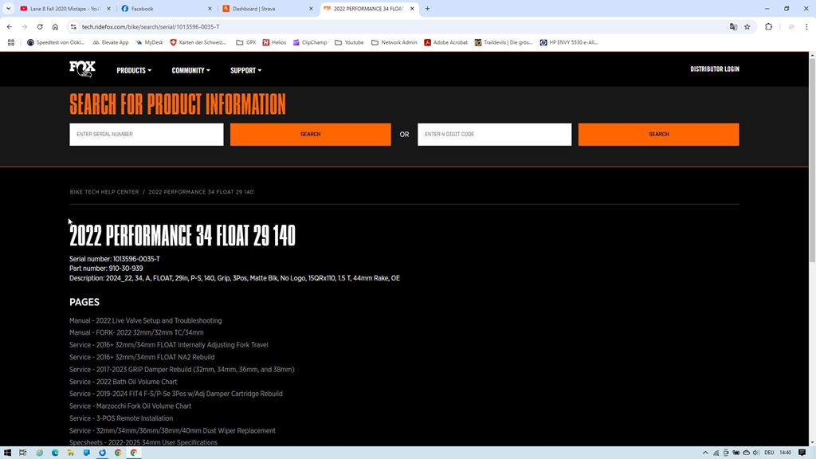Open the translate page icon
Image resolution: width=816 pixels, height=459 pixels.
733,26
